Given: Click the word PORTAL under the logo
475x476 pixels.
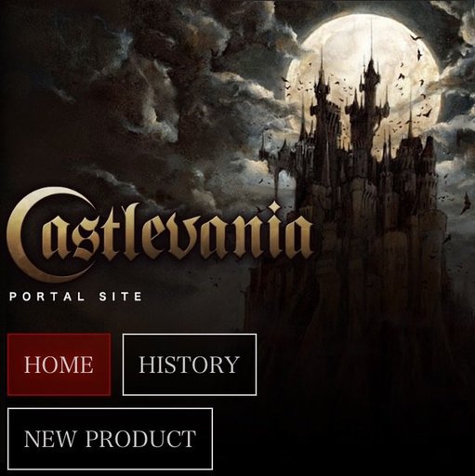Looking at the screenshot, I should 46,297.
